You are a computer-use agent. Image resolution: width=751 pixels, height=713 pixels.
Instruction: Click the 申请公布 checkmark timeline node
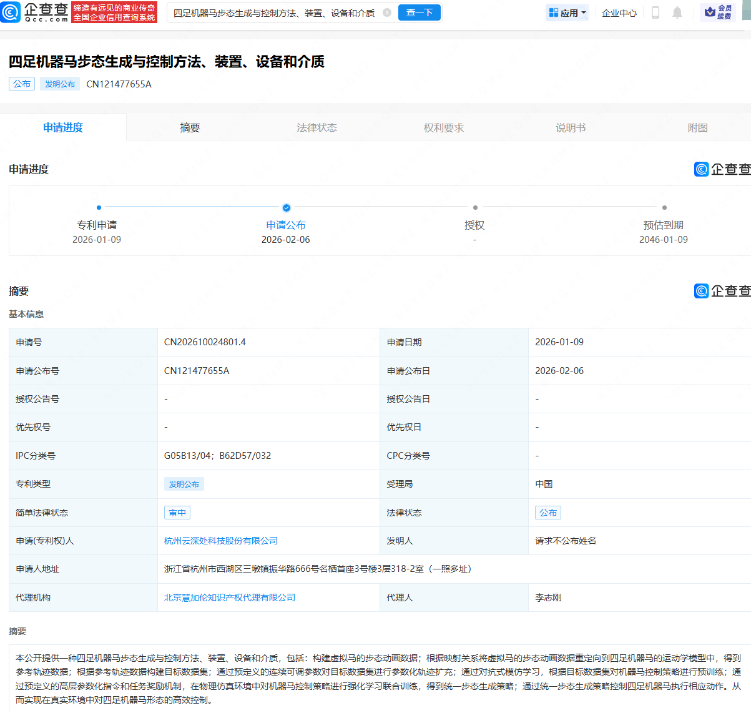pos(286,207)
